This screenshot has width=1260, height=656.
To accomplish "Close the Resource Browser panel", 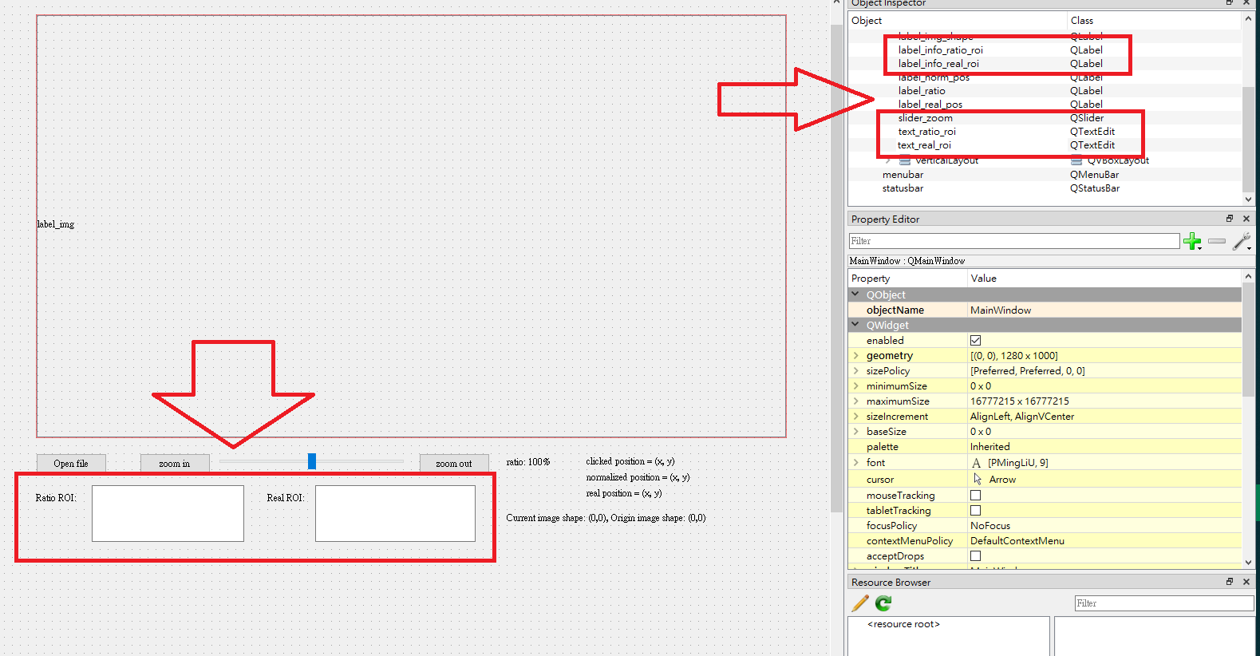I will tap(1246, 582).
